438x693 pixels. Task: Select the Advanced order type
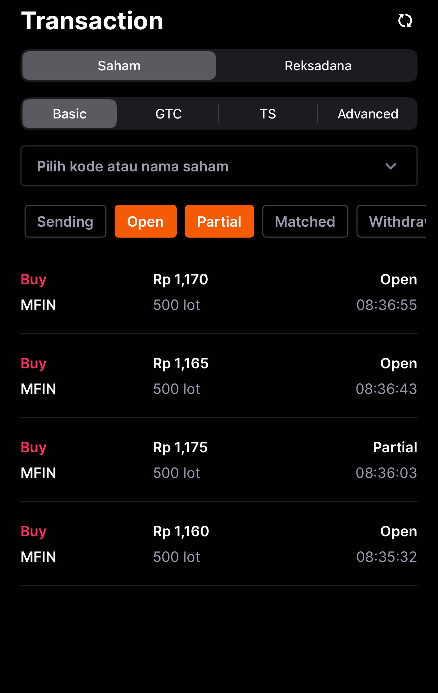point(368,114)
